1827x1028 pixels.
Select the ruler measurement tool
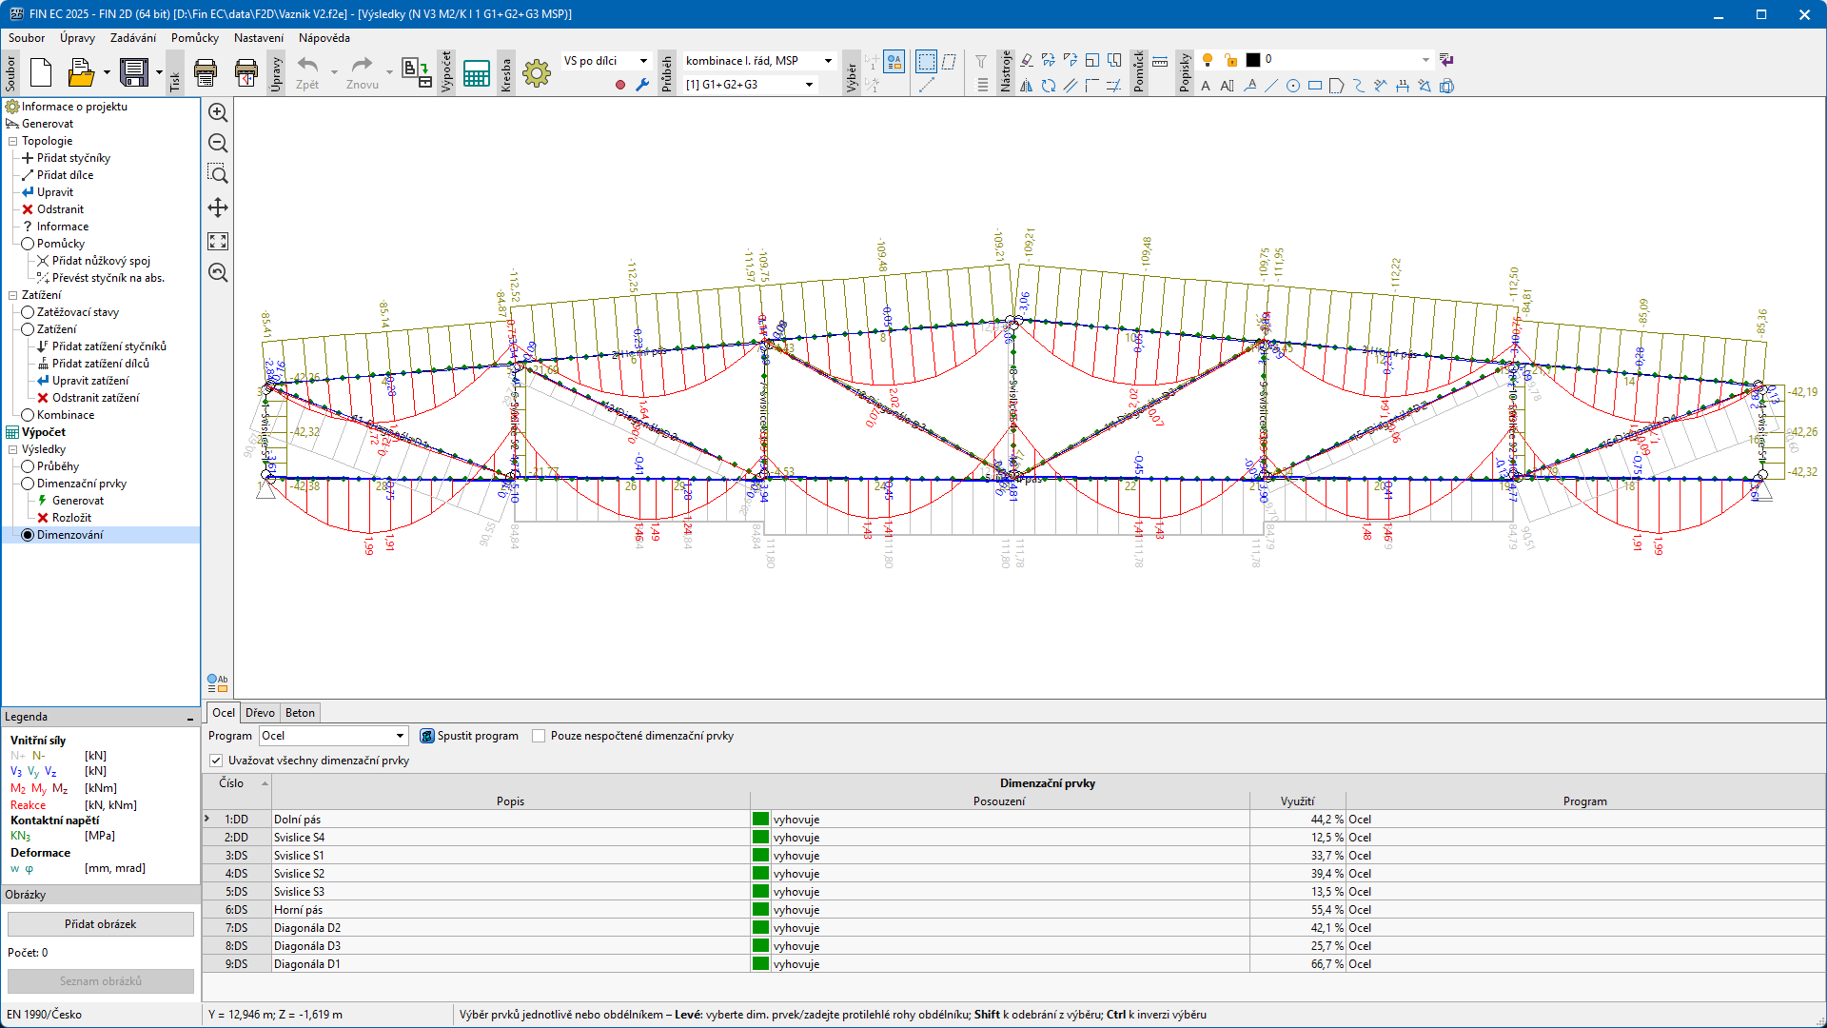pos(1160,61)
